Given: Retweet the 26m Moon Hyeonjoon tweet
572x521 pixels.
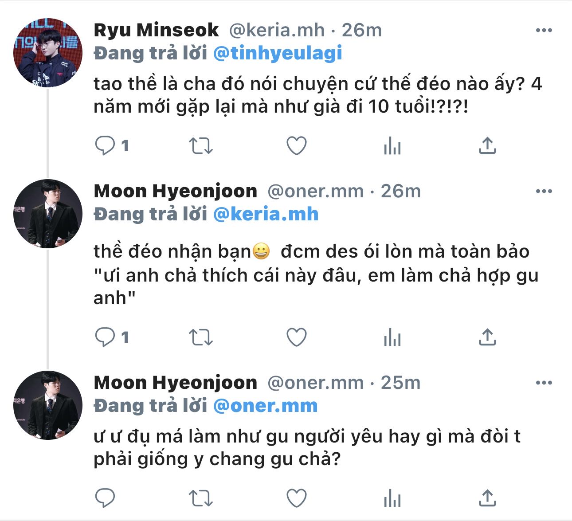Looking at the screenshot, I should click(x=201, y=337).
